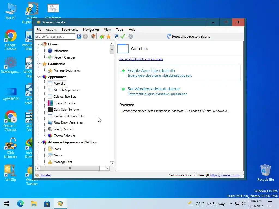Viewport: 279px width, 209px height.
Task: Click the Back navigation arrow in toolbar
Action: [x=79, y=36]
